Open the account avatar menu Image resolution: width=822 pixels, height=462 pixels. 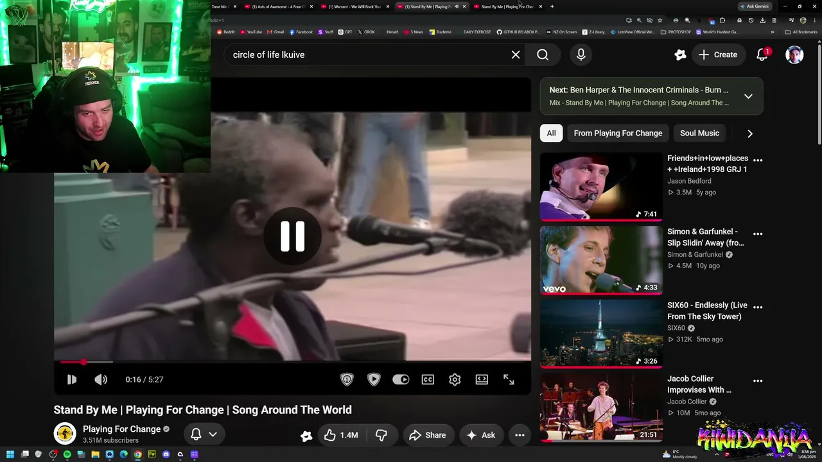click(x=794, y=55)
